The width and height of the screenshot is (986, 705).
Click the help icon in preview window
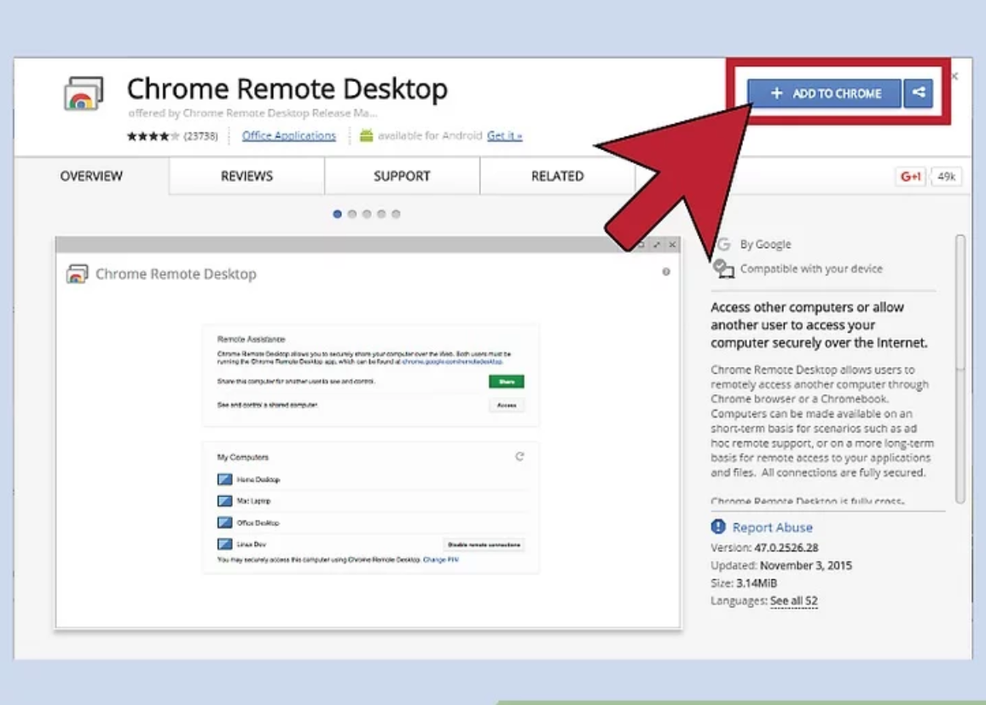[666, 272]
